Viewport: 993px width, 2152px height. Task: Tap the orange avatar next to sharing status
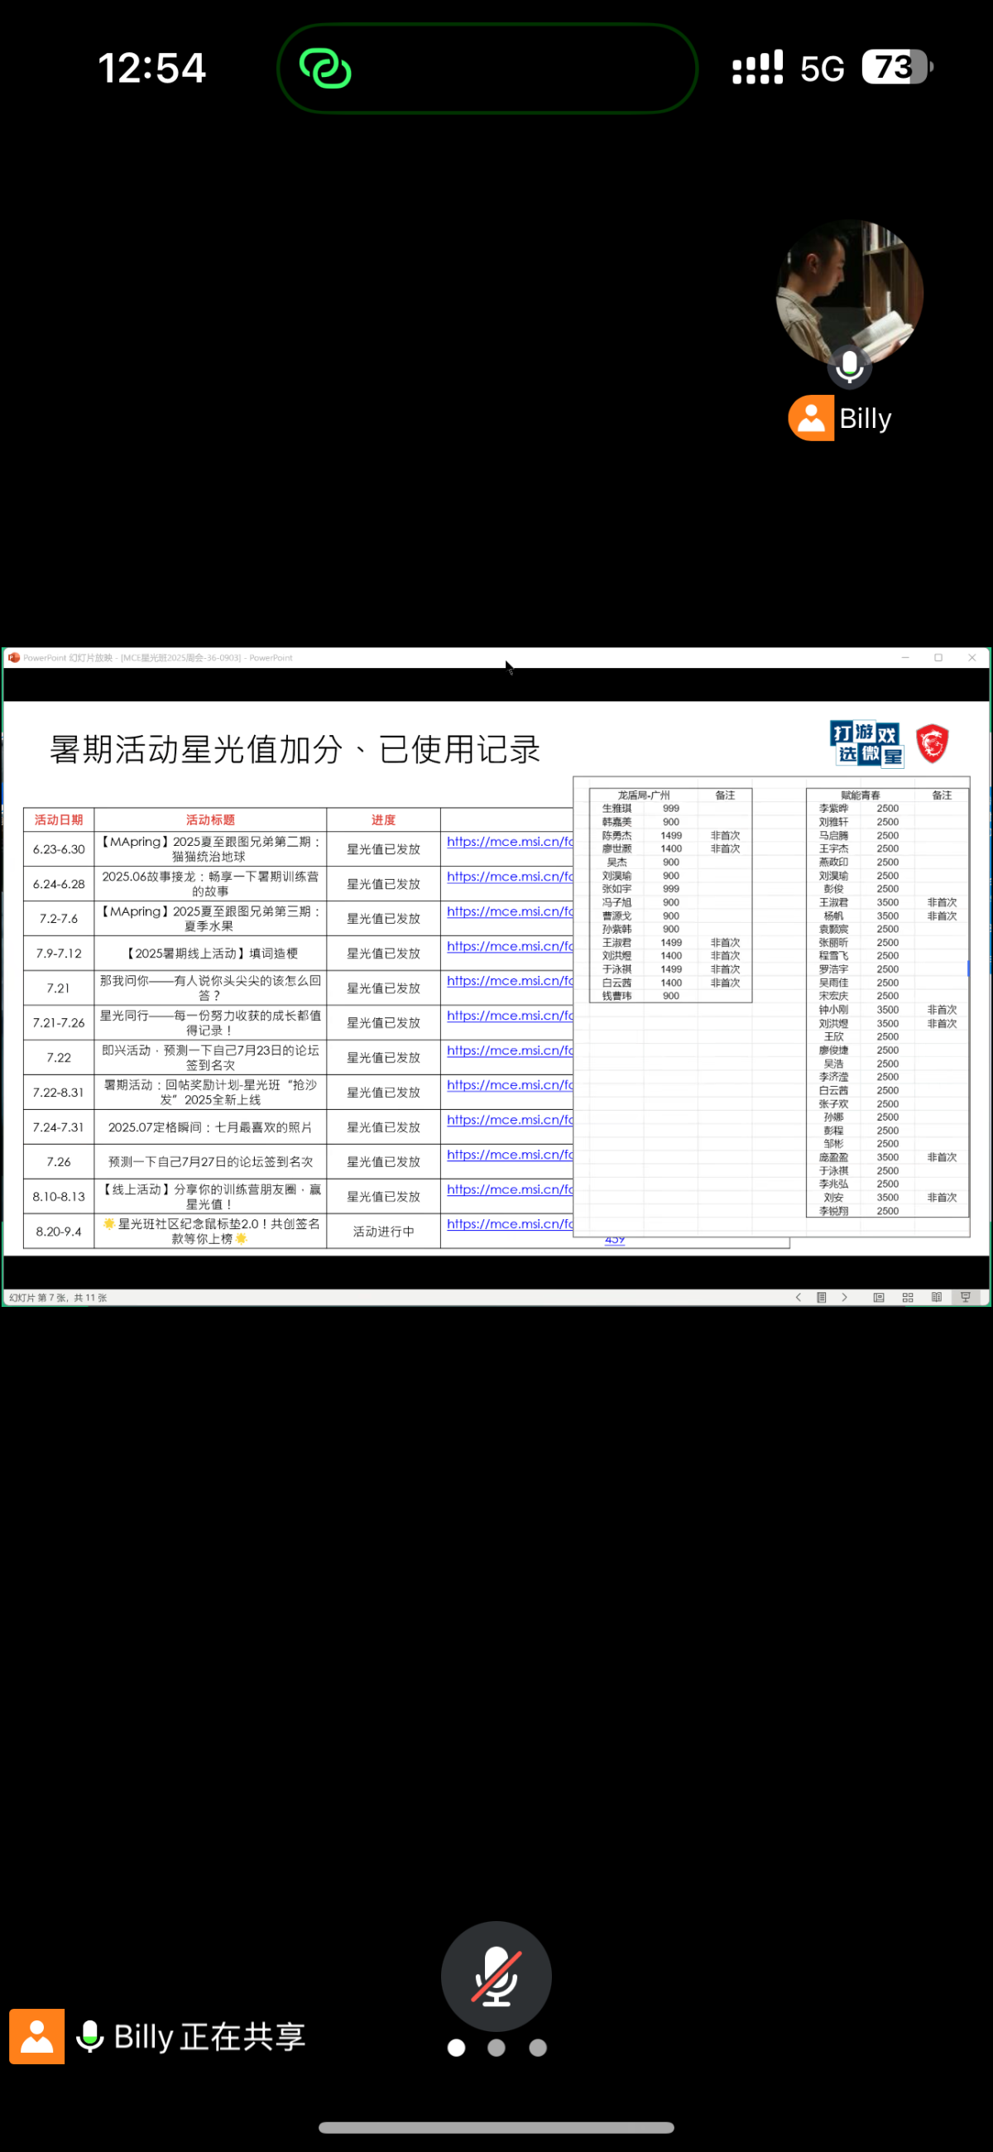coord(36,2037)
